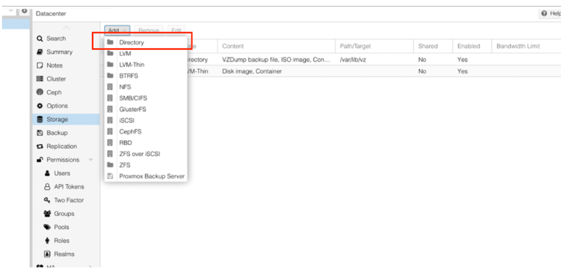The height and width of the screenshot is (270, 561).
Task: Click the Pools tags icon
Action: [x=47, y=227]
